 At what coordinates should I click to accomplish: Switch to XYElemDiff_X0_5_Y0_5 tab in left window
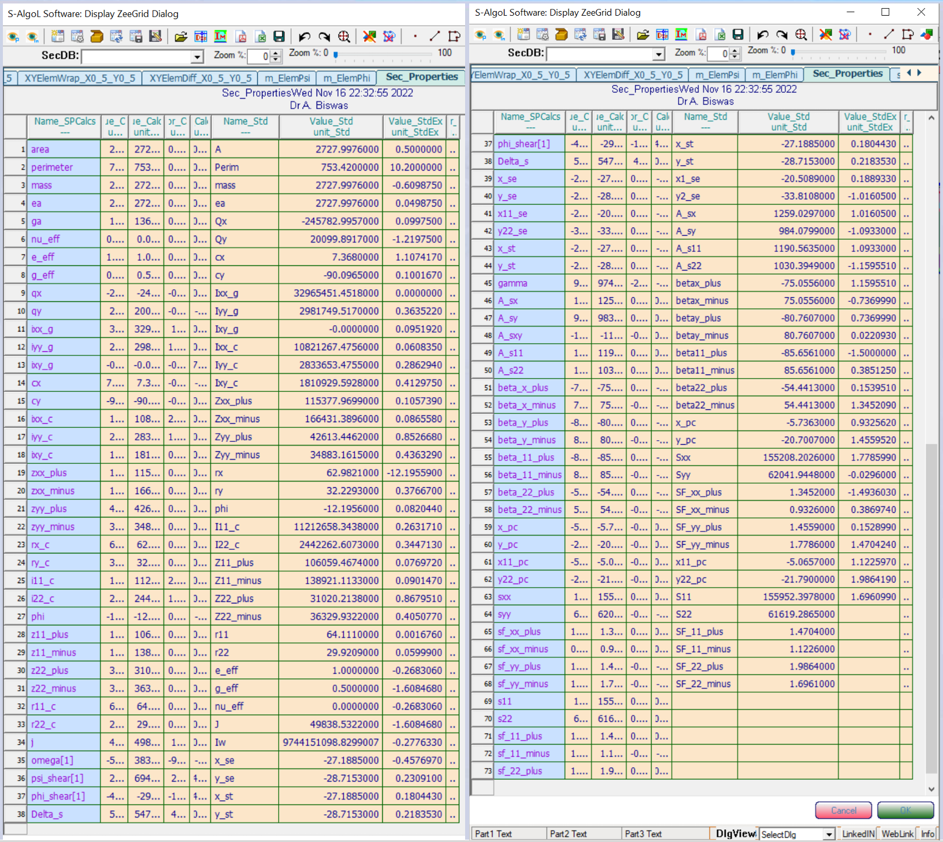[200, 78]
